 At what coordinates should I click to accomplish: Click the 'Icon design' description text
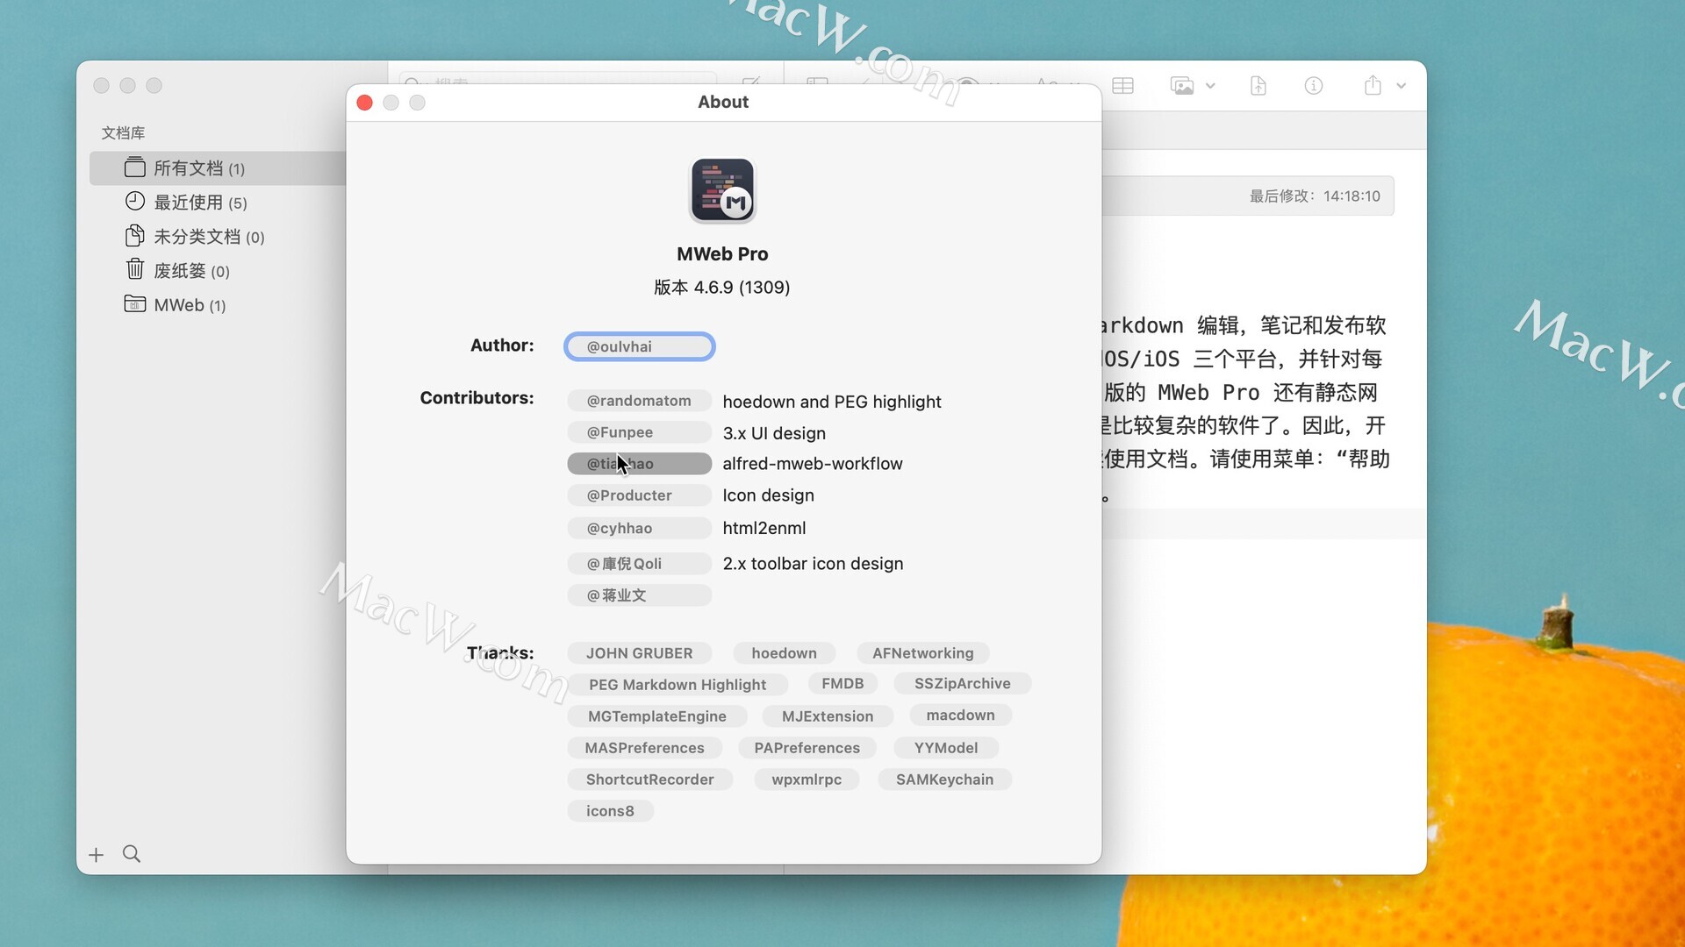769,495
